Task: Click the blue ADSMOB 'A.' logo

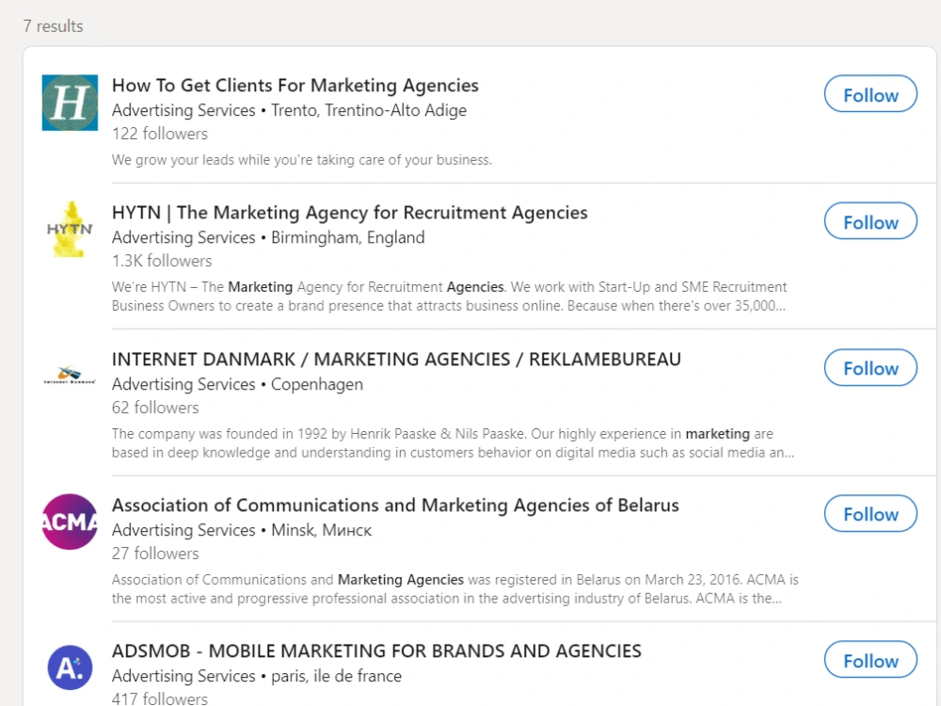Action: [70, 667]
